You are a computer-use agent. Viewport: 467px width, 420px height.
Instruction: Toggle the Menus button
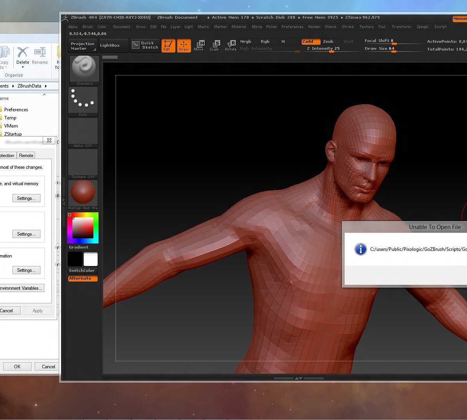tap(460, 19)
